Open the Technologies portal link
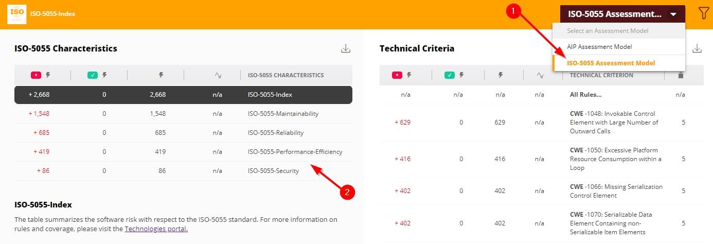The height and width of the screenshot is (244, 713). pos(156,229)
